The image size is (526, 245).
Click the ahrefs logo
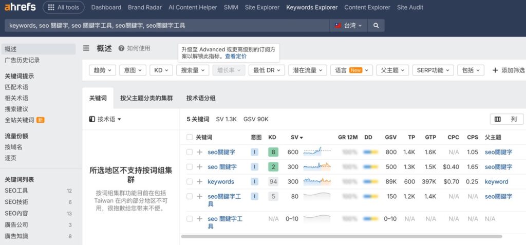20,7
